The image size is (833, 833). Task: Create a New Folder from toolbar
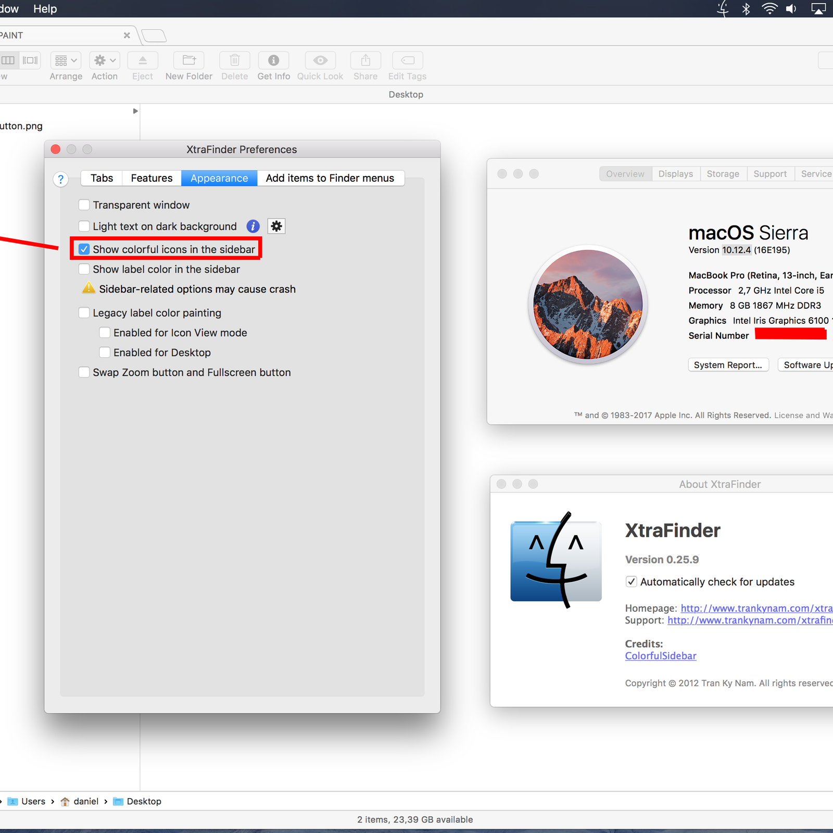[x=188, y=60]
